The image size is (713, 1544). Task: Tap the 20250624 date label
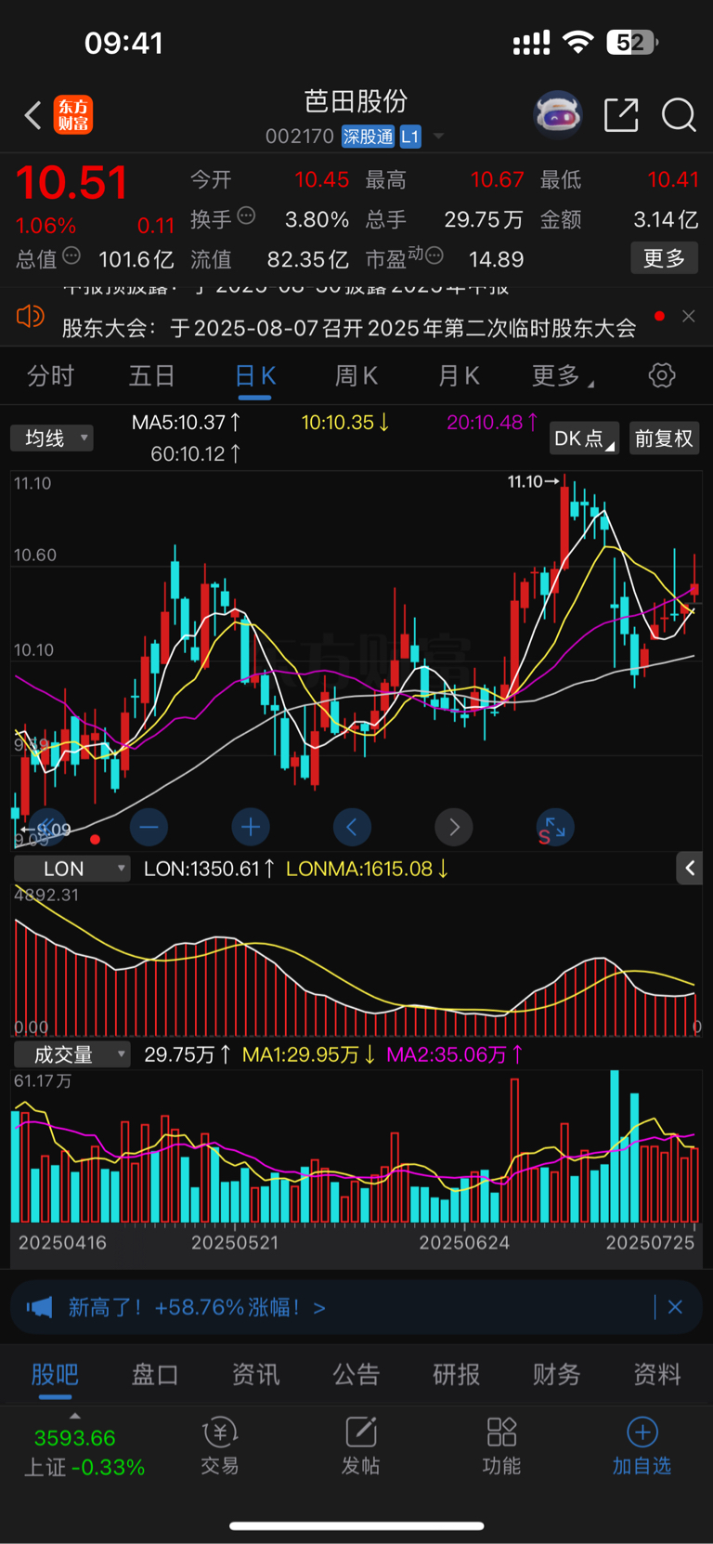[464, 1242]
